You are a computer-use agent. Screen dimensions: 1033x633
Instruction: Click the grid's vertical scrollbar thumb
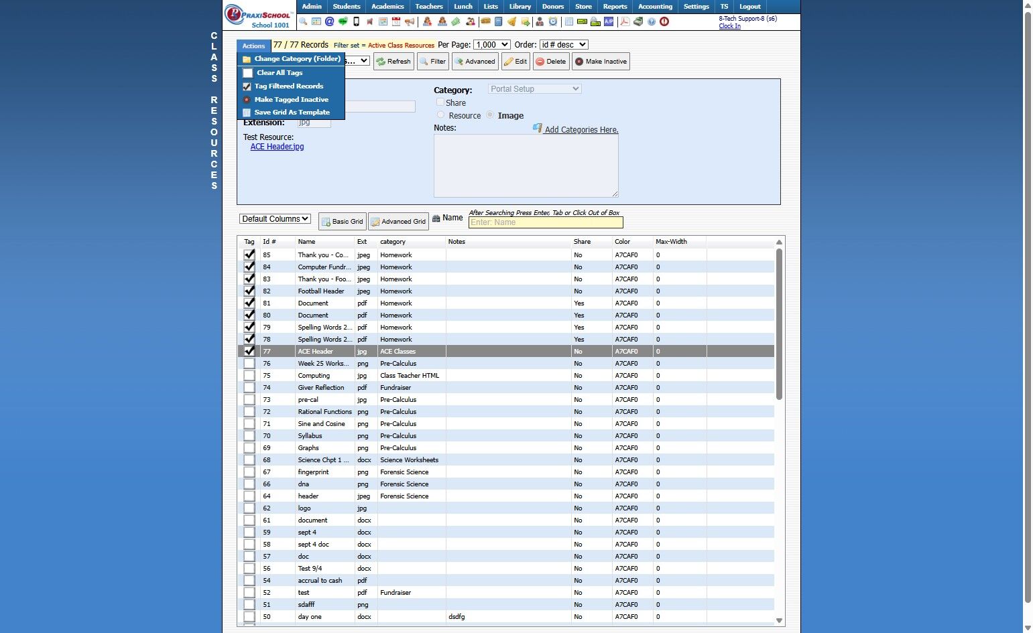pos(779,324)
